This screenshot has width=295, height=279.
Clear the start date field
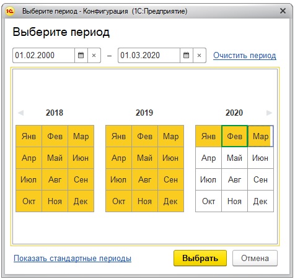[x=94, y=55]
